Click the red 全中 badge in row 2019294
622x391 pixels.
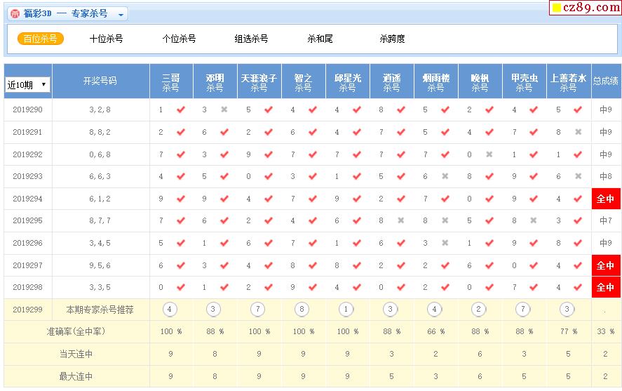pos(606,199)
